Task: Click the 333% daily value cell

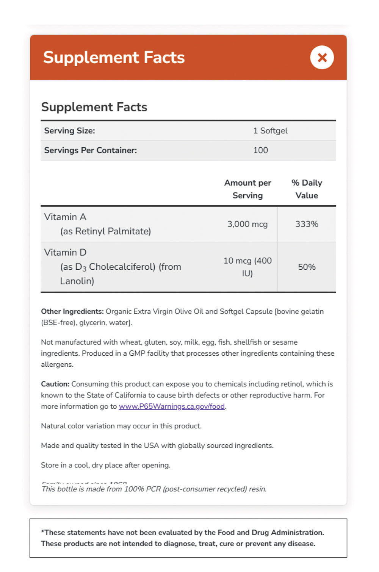Action: pos(307,224)
